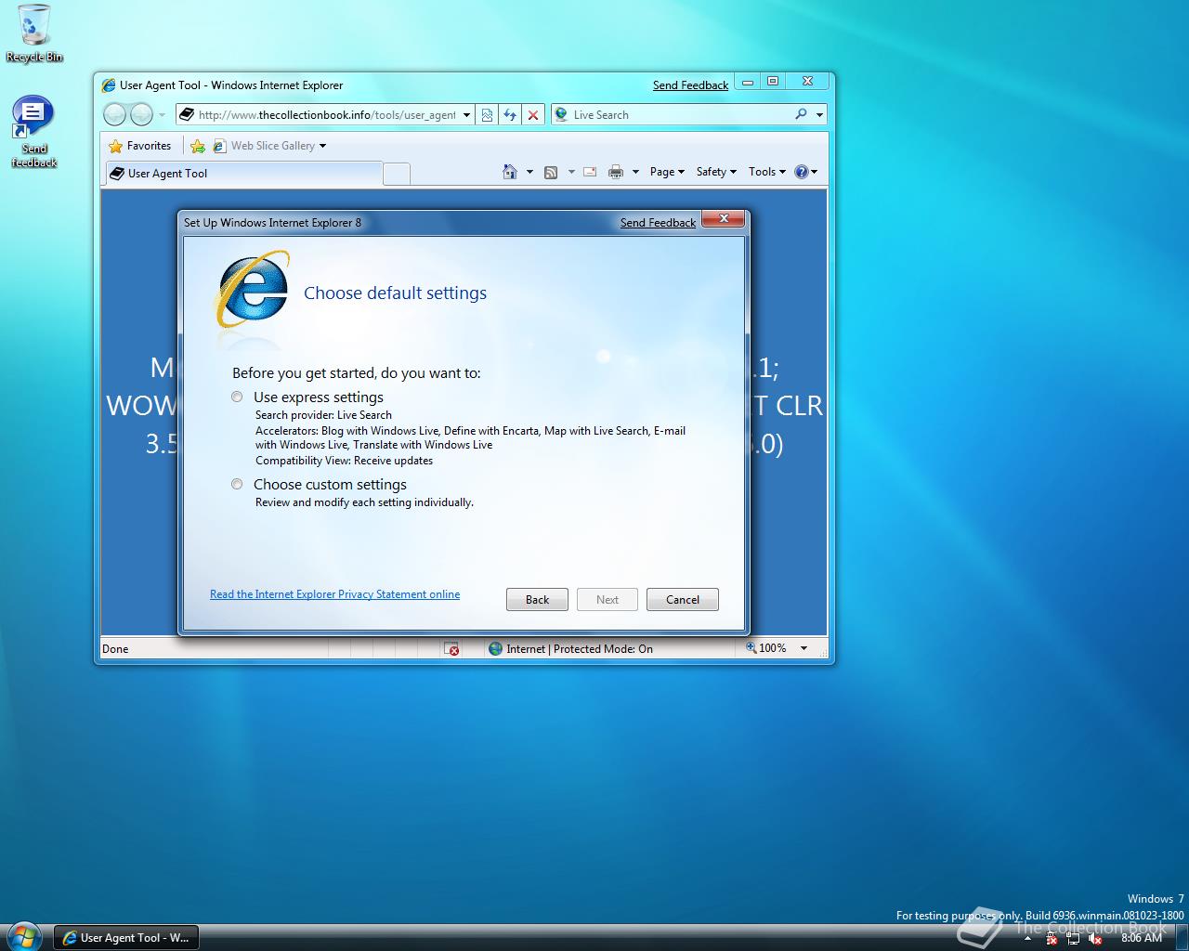Click the 100% zoom level button
The image size is (1189, 951).
pos(766,648)
